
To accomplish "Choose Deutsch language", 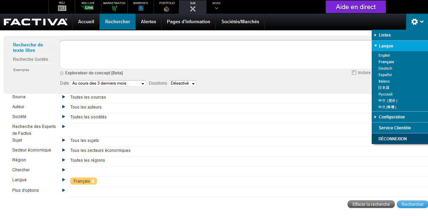I will pyautogui.click(x=385, y=68).
